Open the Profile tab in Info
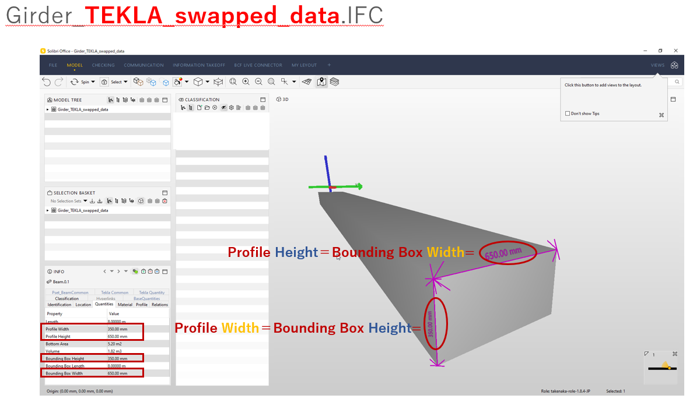700x402 pixels. click(x=142, y=304)
